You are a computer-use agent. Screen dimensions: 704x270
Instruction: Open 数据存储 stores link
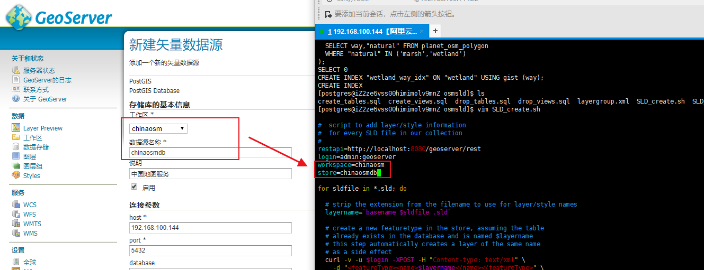coord(36,147)
